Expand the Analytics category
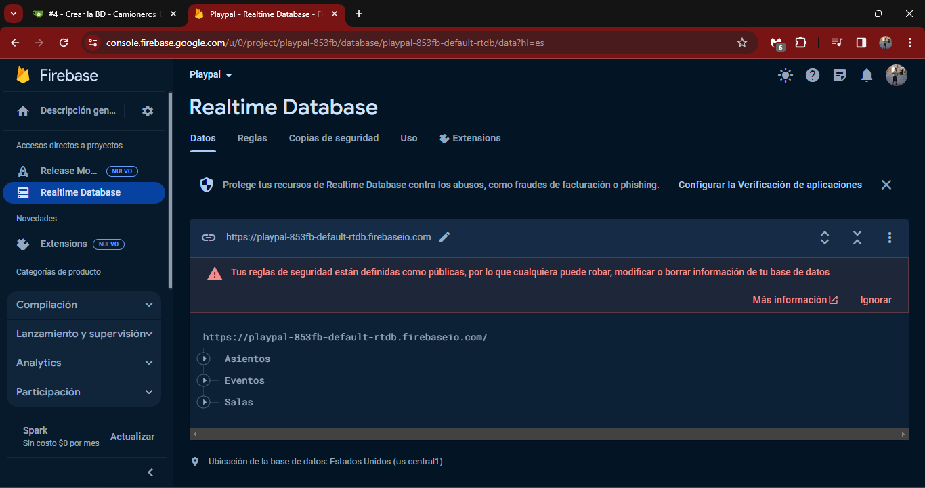Screen dimensions: 925x488 pos(84,363)
